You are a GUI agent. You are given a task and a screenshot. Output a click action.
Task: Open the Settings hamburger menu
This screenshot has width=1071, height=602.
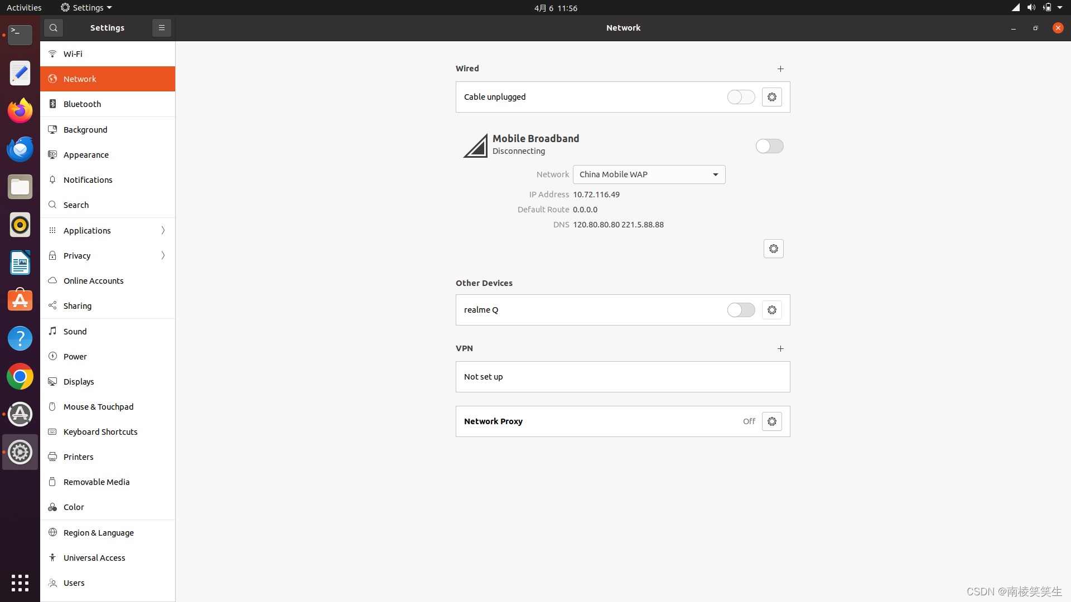click(x=162, y=28)
